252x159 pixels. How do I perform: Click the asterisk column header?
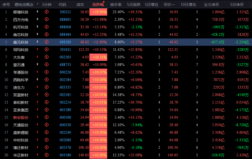[38, 5]
